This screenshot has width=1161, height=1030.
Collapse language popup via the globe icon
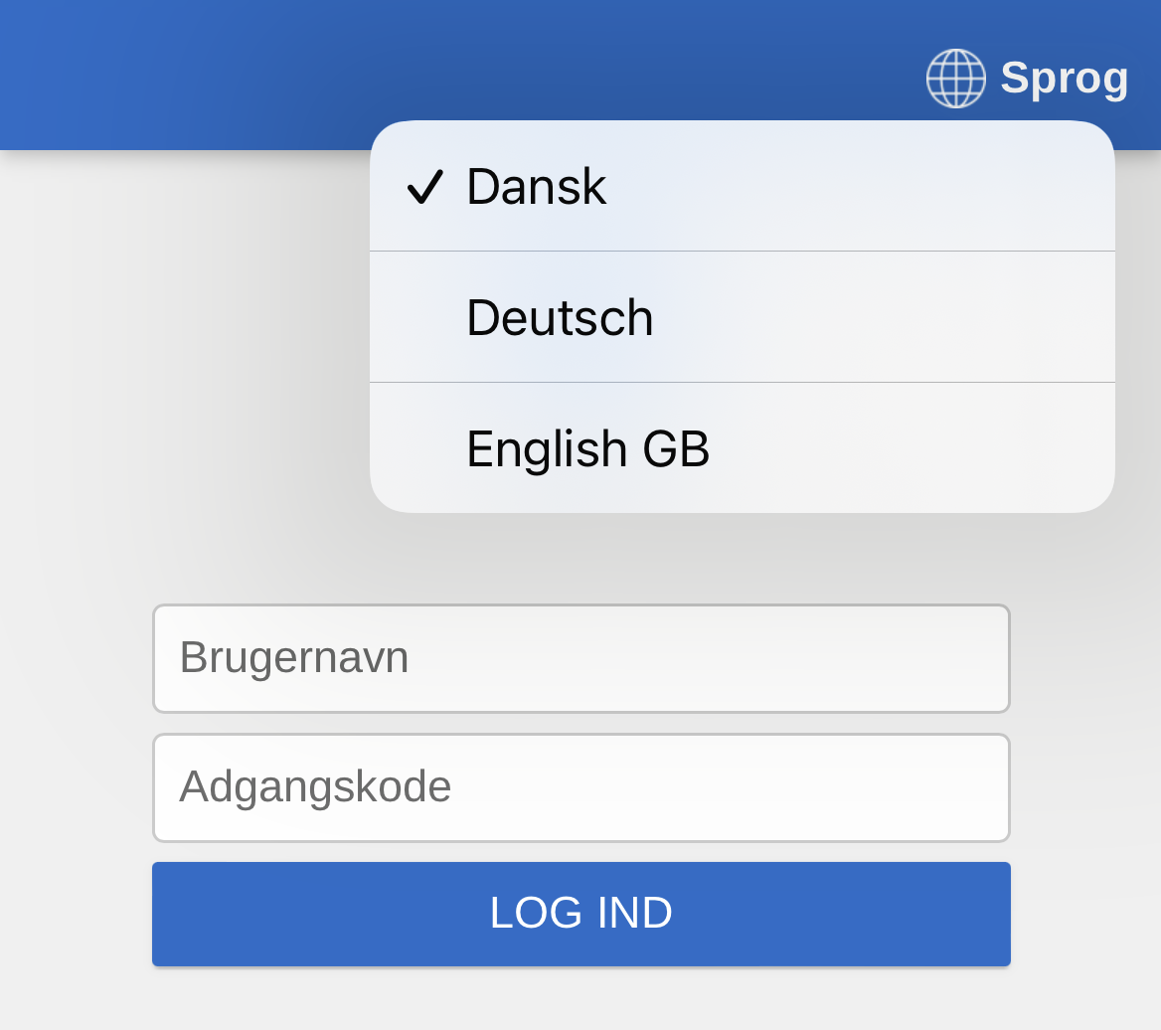(955, 79)
